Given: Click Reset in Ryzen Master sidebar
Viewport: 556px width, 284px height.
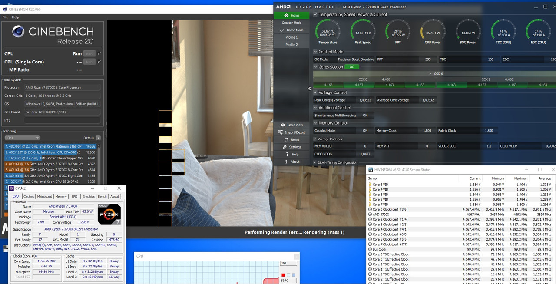Looking at the screenshot, I should pos(291,140).
